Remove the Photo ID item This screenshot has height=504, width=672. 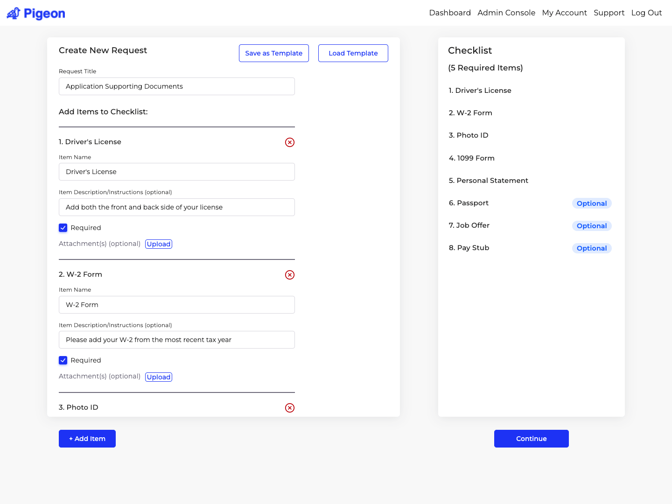tap(290, 408)
